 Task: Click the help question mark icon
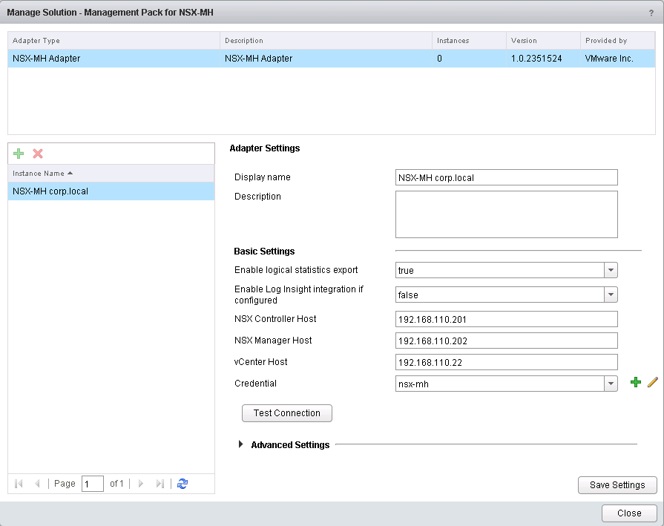[651, 13]
